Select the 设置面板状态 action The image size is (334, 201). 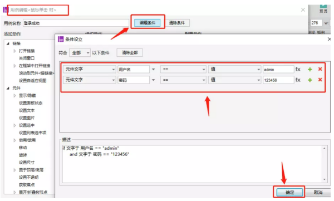point(31,103)
